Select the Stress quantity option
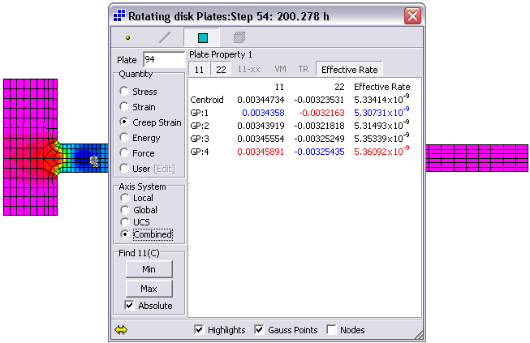The image size is (530, 343). (x=123, y=92)
